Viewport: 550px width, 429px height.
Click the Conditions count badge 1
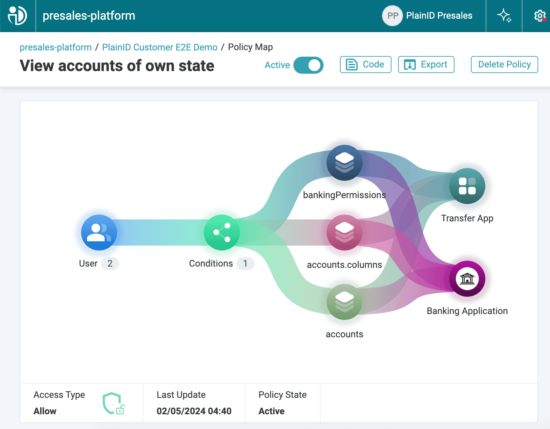(245, 263)
